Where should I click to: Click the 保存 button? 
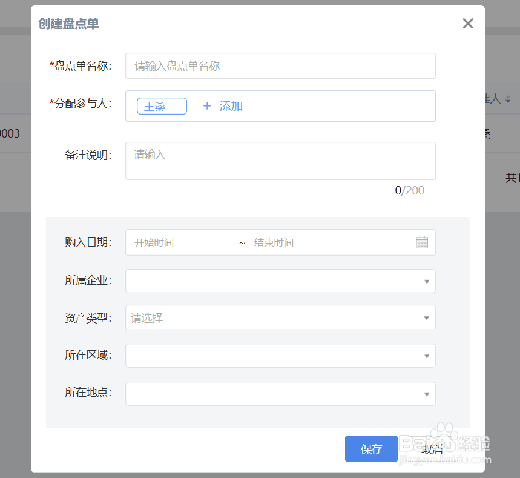point(371,449)
